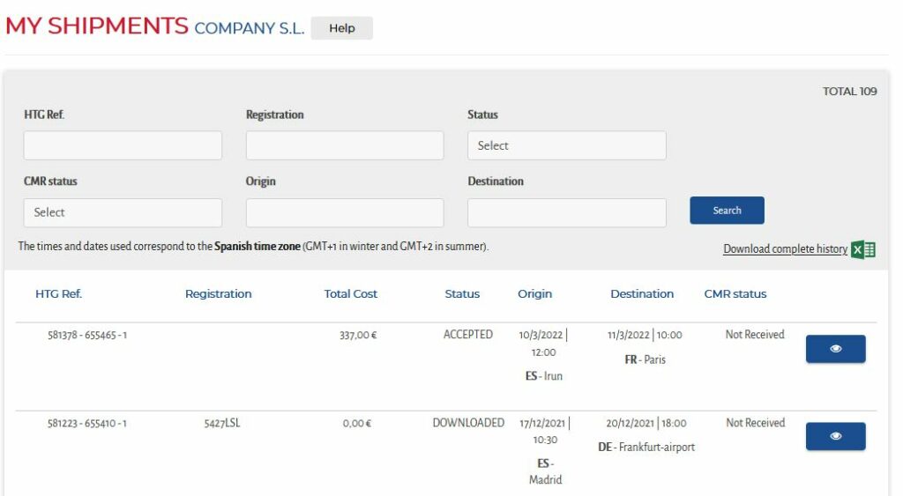
Task: Click the Excel download icon
Action: [x=863, y=249]
